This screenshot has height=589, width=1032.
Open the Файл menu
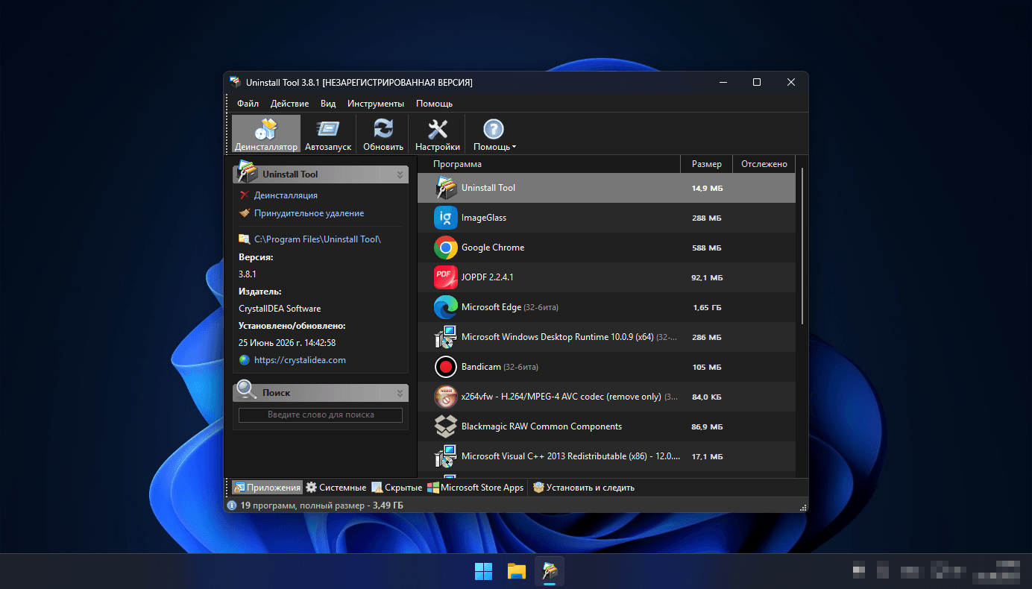(x=248, y=104)
